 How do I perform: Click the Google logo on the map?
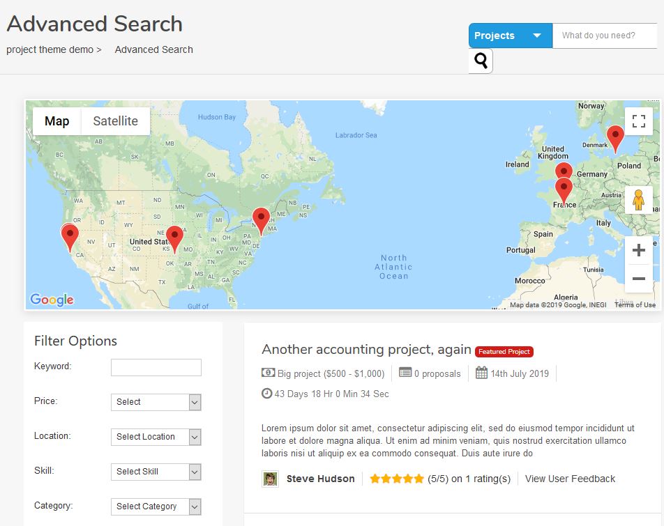(x=52, y=300)
